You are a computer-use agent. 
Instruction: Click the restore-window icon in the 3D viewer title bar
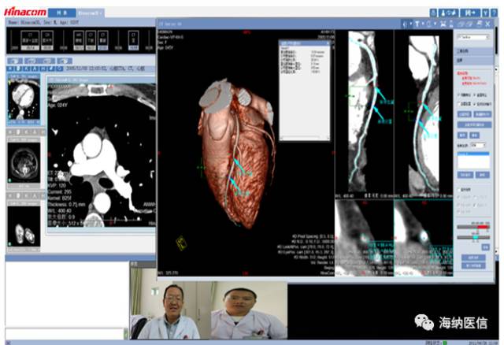click(480, 24)
